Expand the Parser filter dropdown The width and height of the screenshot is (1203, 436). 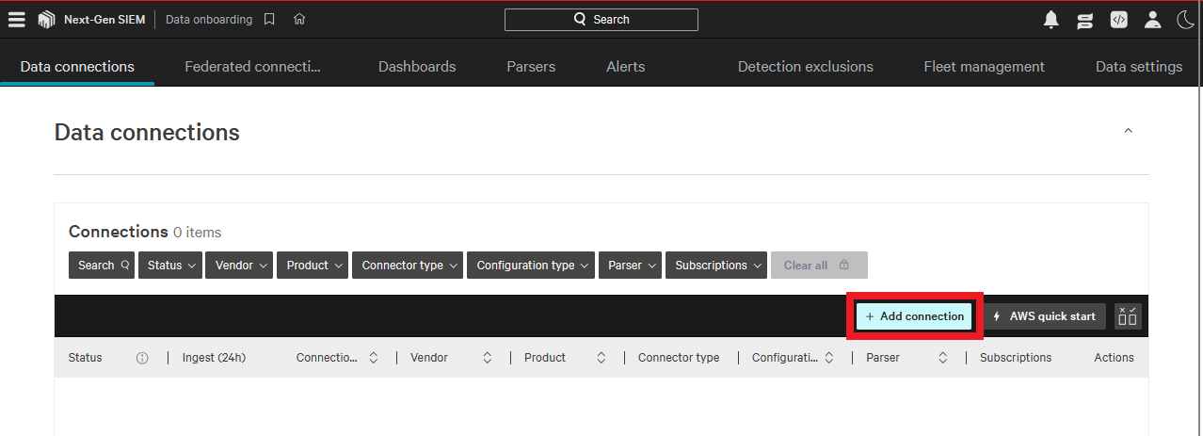coord(630,266)
